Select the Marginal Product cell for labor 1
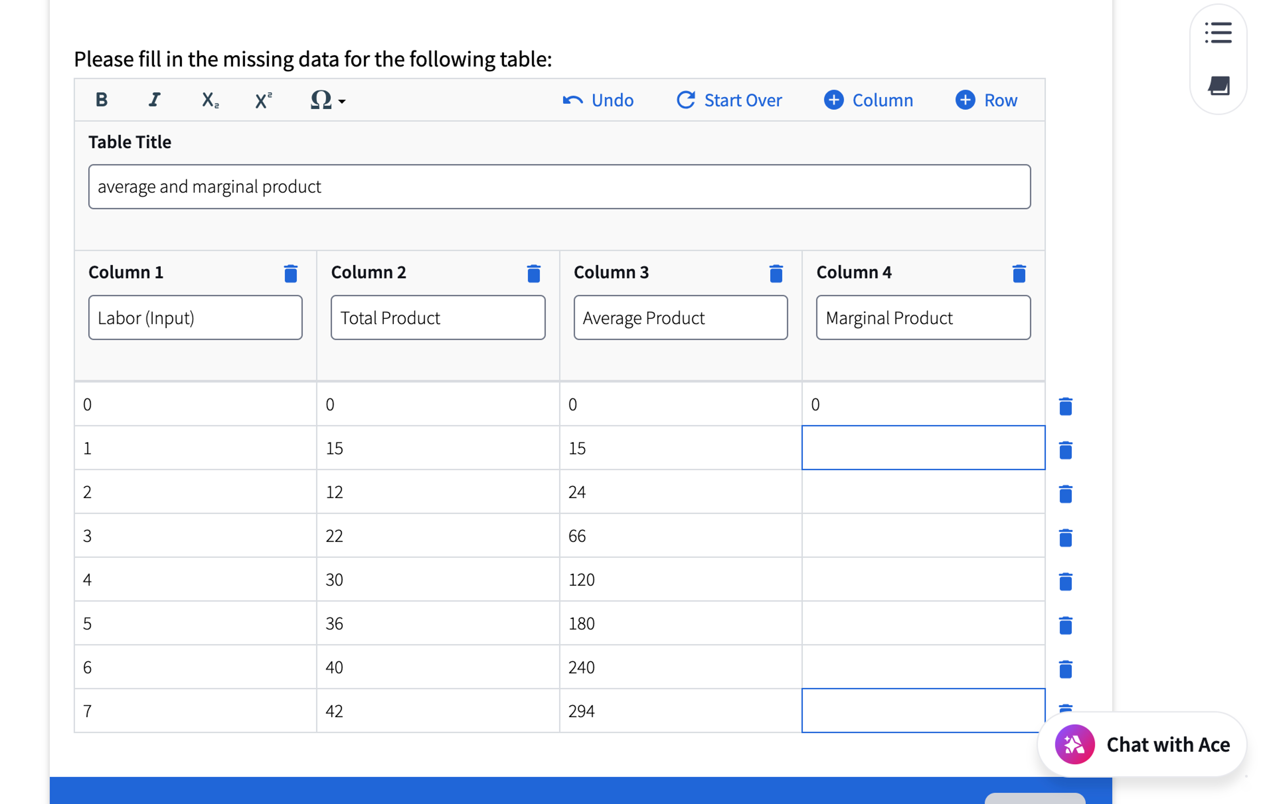The height and width of the screenshot is (804, 1274). click(x=923, y=447)
